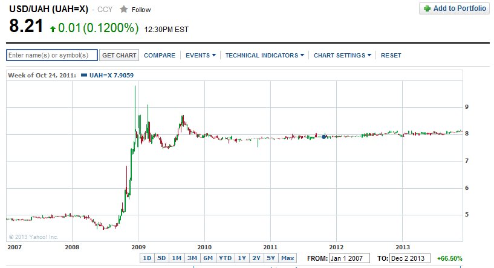494x268 pixels.
Task: Click the +66.50% change value
Action: point(450,258)
